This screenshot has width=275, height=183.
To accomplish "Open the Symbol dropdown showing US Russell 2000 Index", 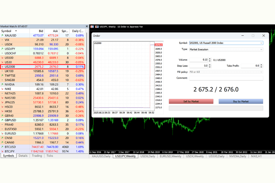I will (x=261, y=43).
